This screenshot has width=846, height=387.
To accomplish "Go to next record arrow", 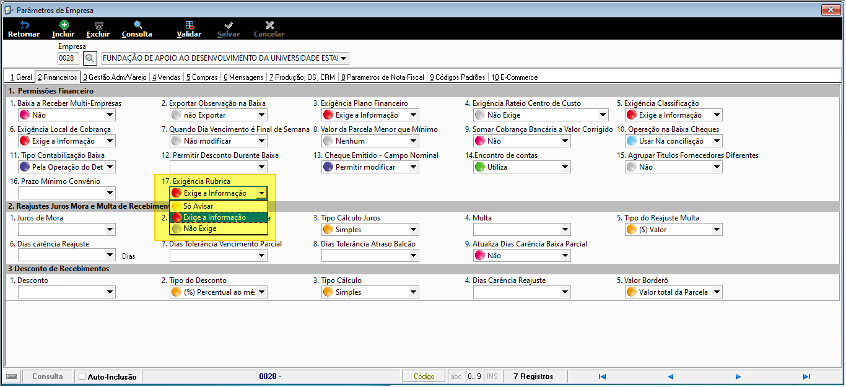I will pyautogui.click(x=738, y=376).
